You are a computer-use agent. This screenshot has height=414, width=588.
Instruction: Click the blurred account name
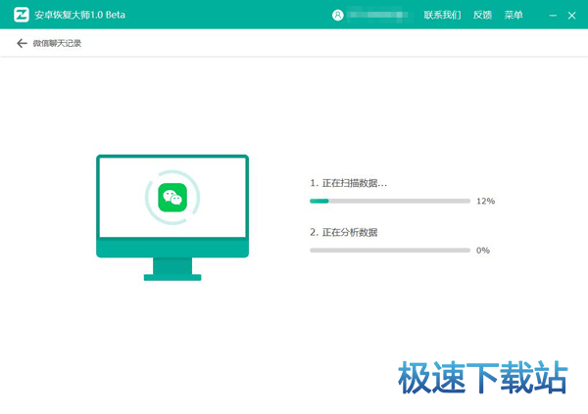(377, 15)
